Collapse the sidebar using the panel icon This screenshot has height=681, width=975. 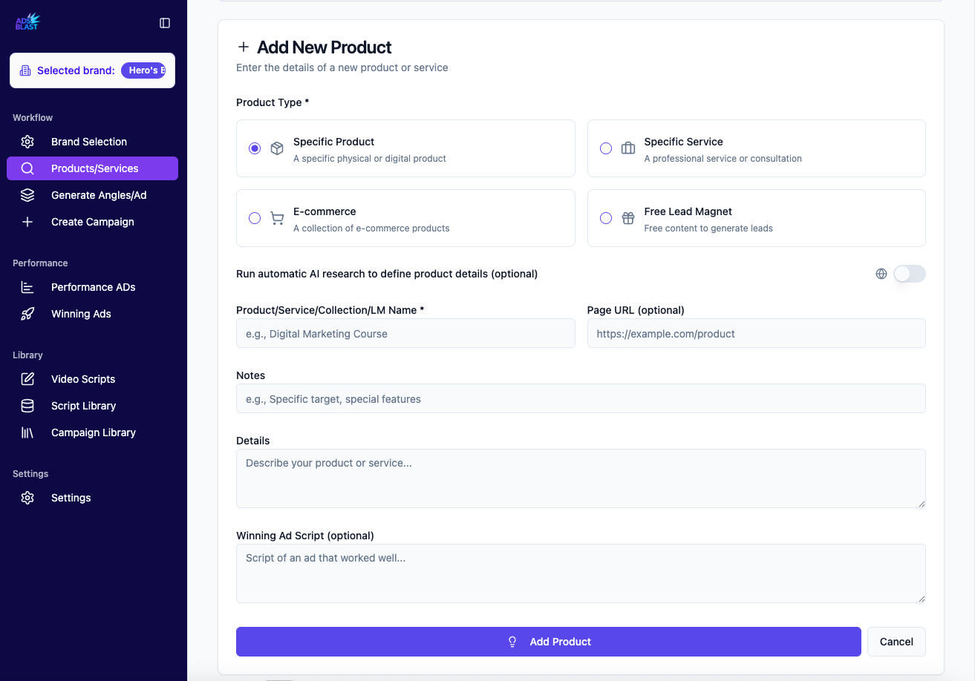coord(164,23)
